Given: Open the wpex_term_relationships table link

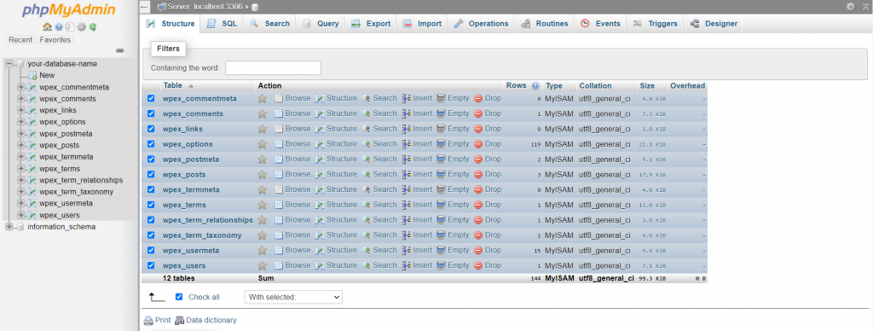Looking at the screenshot, I should point(208,220).
